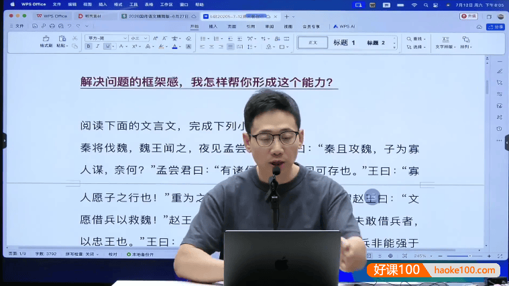Click the Print Preview icon

pyautogui.click(x=61, y=26)
